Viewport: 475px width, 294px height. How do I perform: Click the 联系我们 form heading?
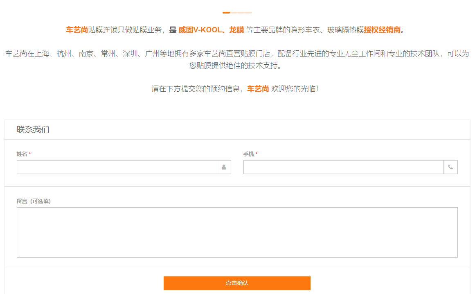[33, 130]
